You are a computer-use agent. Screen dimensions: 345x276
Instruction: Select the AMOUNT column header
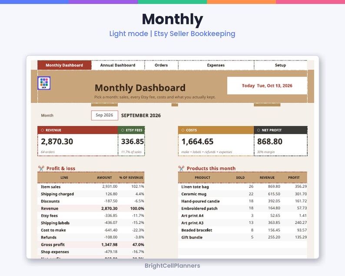[104, 177]
